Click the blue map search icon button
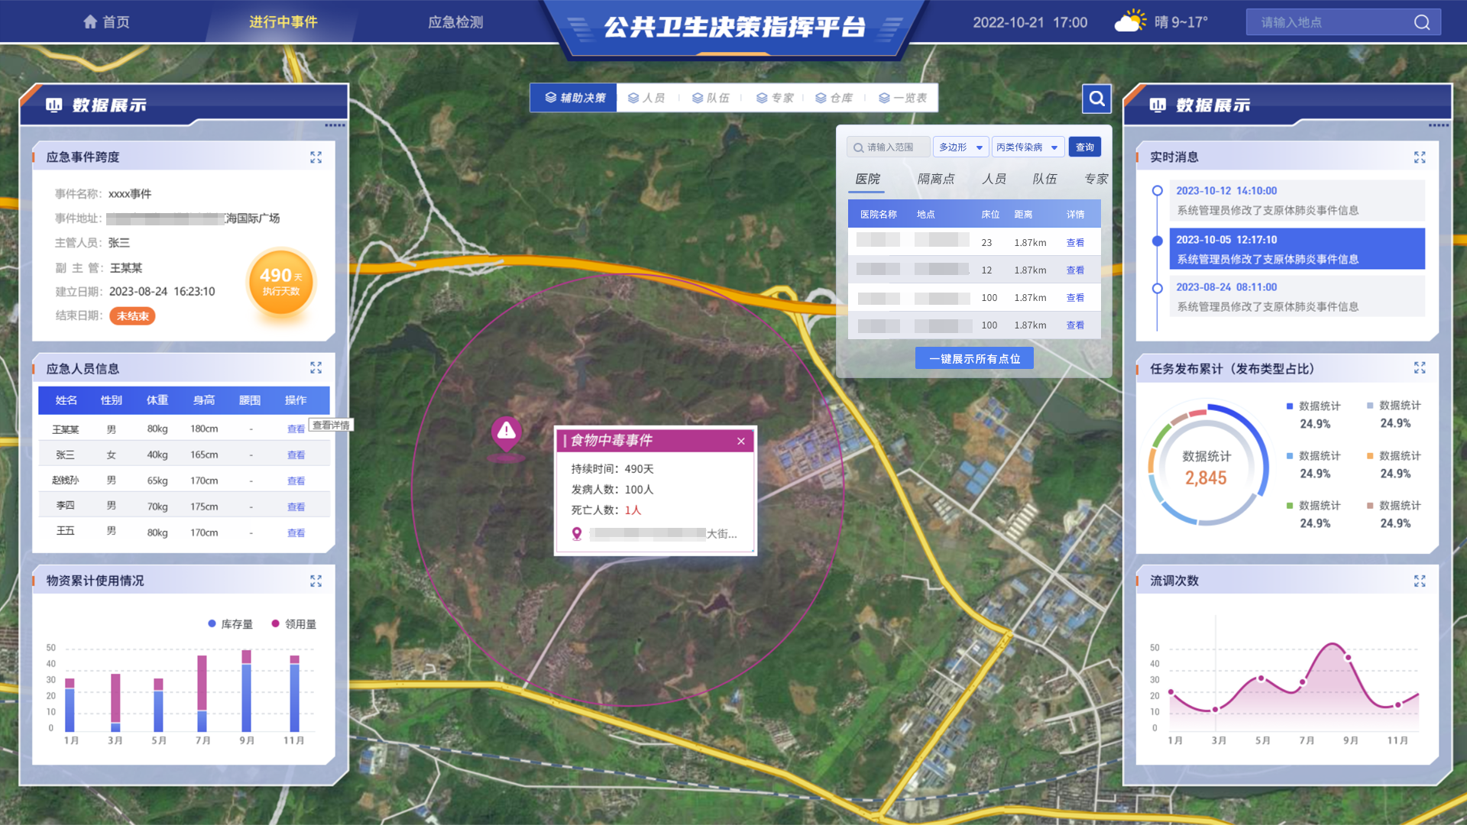1467x825 pixels. 1096,99
